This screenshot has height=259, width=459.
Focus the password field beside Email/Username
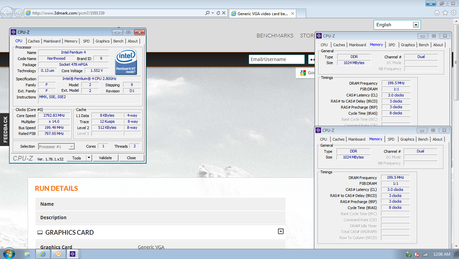311,59
